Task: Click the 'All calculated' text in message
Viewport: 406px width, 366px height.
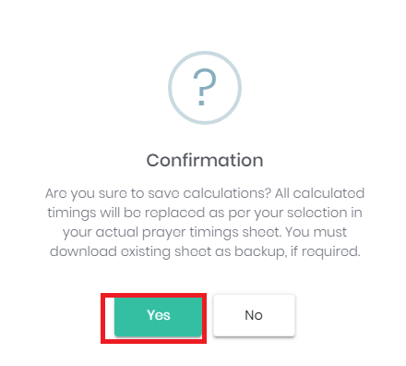Action: point(319,193)
